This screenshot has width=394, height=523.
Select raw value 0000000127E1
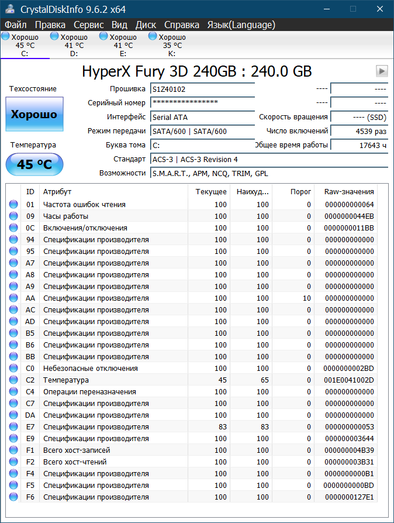pyautogui.click(x=350, y=497)
